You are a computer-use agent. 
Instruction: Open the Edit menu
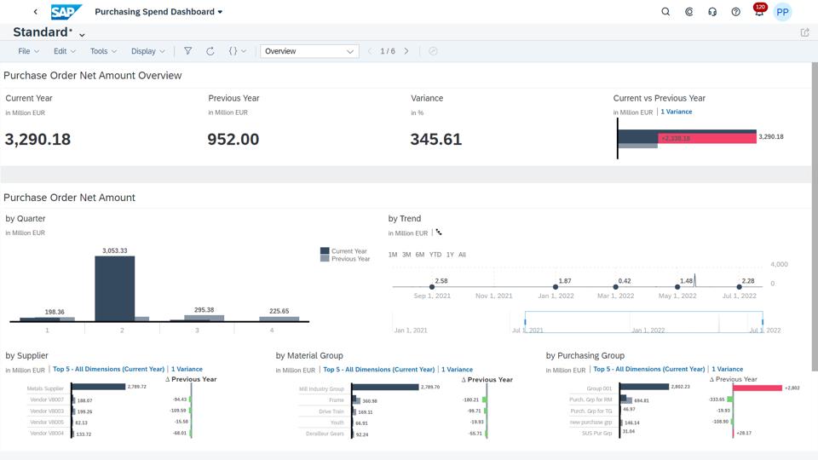point(64,51)
